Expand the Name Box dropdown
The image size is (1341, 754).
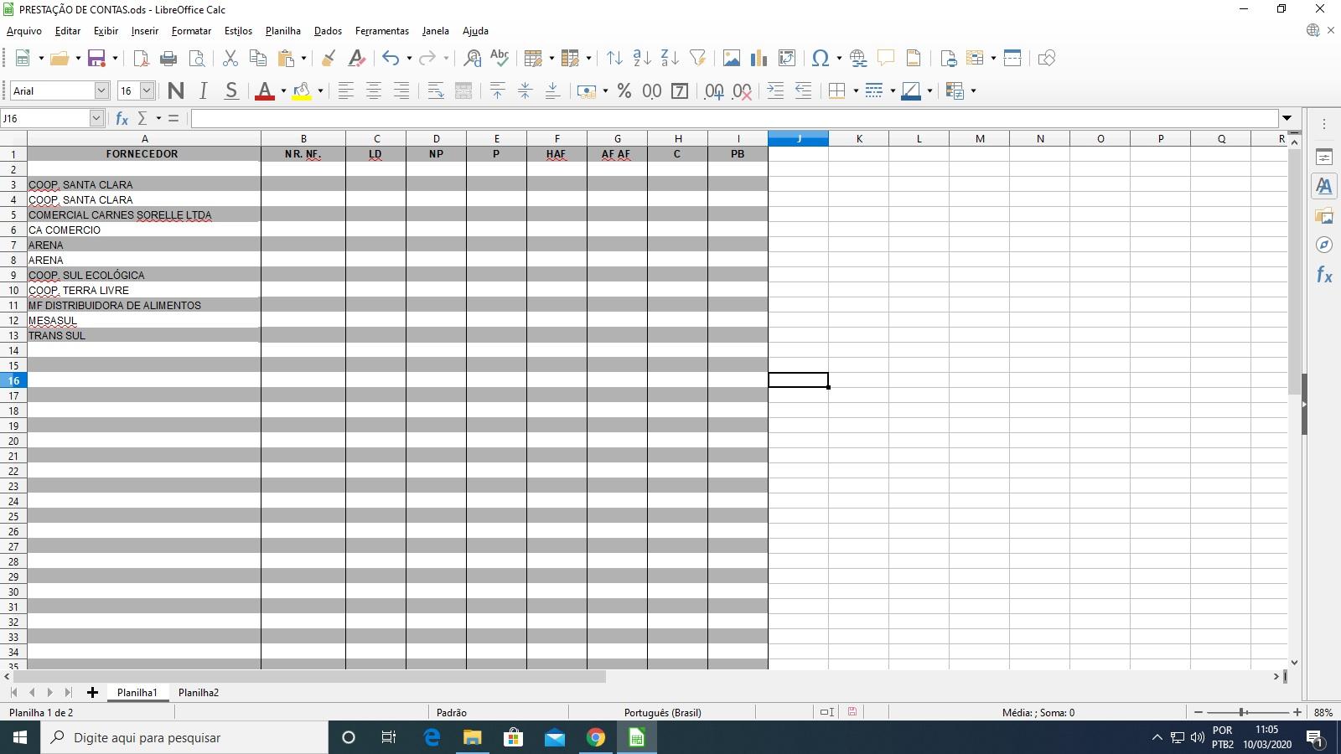pos(96,118)
